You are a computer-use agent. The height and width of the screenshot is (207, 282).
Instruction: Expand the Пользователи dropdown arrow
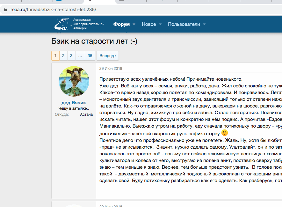204,24
